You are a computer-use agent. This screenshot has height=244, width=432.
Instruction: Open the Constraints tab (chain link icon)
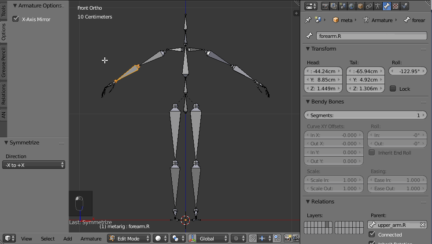(369, 6)
